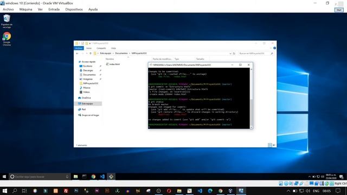Open the Google Chrome desktop shortcut
The height and width of the screenshot is (195, 347).
point(7,39)
